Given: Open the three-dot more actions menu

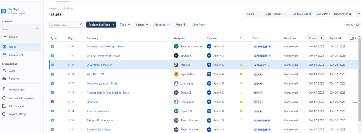Looking at the screenshot, I should pos(358,14).
